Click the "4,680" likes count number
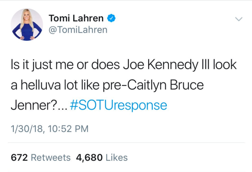 pyautogui.click(x=89, y=157)
